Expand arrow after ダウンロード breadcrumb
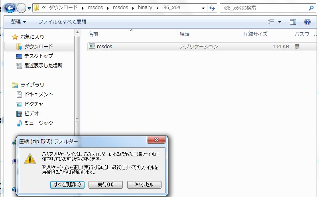Image resolution: width=319 pixels, height=197 pixels. [83, 8]
